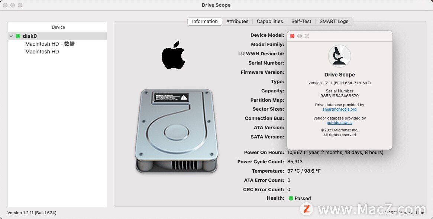Image resolution: width=433 pixels, height=219 pixels.
Task: Switch to the Information tab
Action: click(205, 22)
